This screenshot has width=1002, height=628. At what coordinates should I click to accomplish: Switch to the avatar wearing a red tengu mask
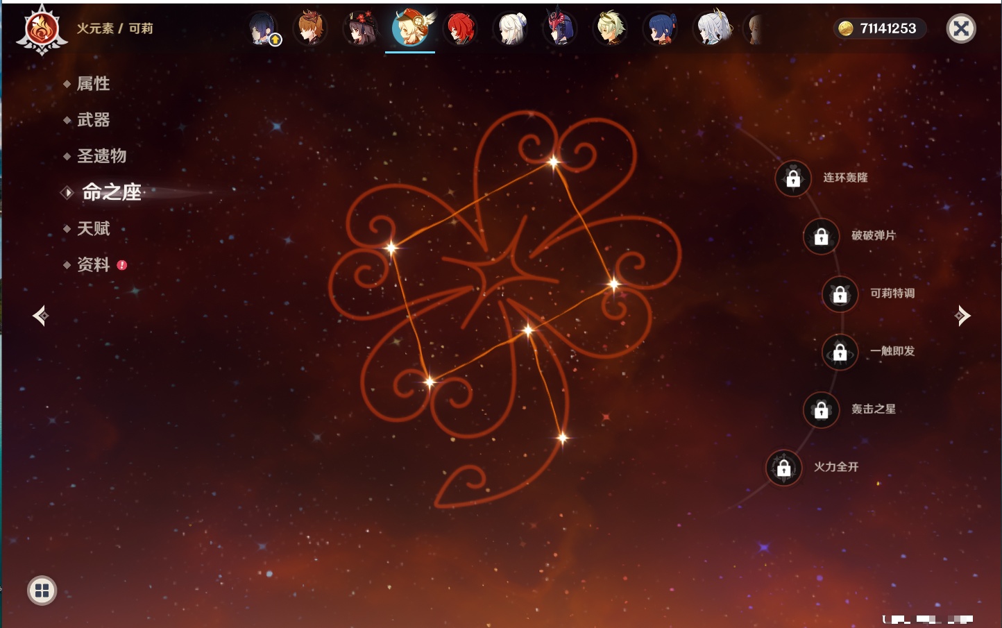pos(561,28)
